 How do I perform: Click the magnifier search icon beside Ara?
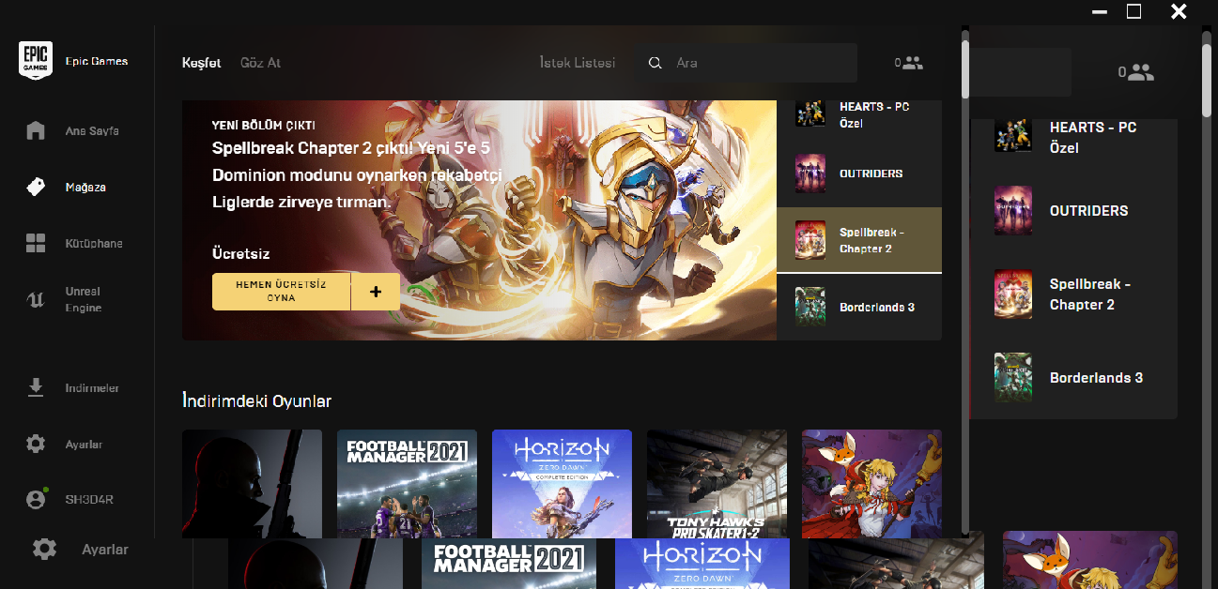pyautogui.click(x=655, y=63)
